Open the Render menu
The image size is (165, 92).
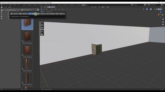click(10, 5)
